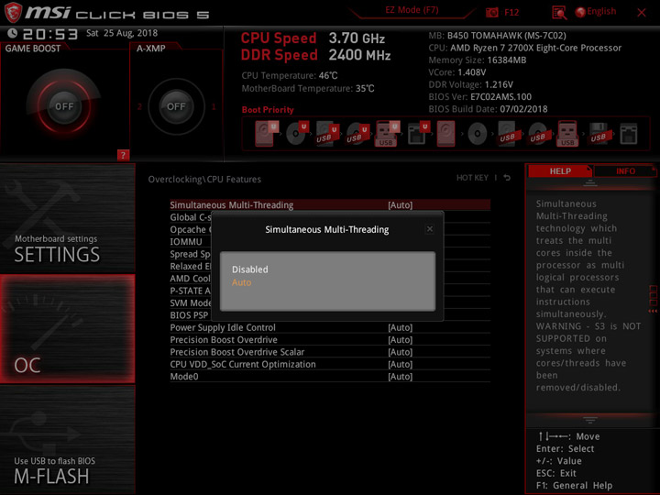The image size is (660, 495).
Task: Click the date Sat 25 Aug, 2018
Action: [122, 33]
